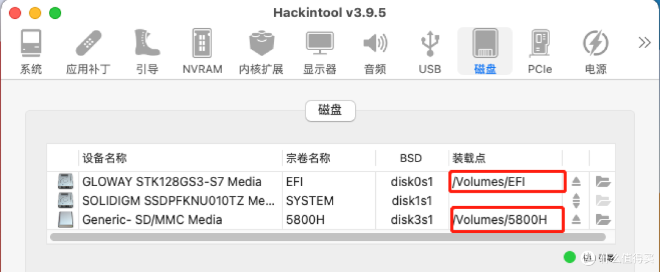Expand the toolbar overflow chevron

pos(645,43)
